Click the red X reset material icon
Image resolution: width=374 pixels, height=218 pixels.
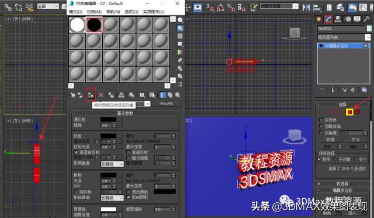click(101, 95)
